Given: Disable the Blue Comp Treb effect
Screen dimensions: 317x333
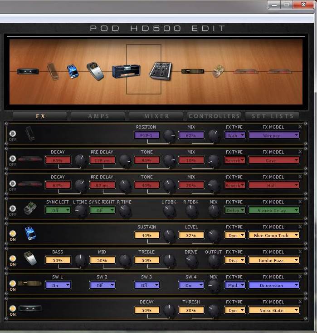Looking at the screenshot, I should pos(13,234).
